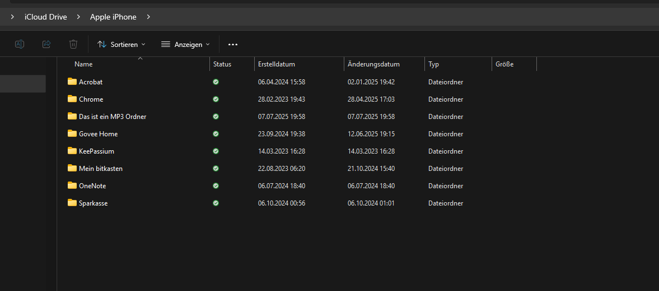The height and width of the screenshot is (291, 659).
Task: Click the Share icon in toolbar
Action: [x=46, y=44]
